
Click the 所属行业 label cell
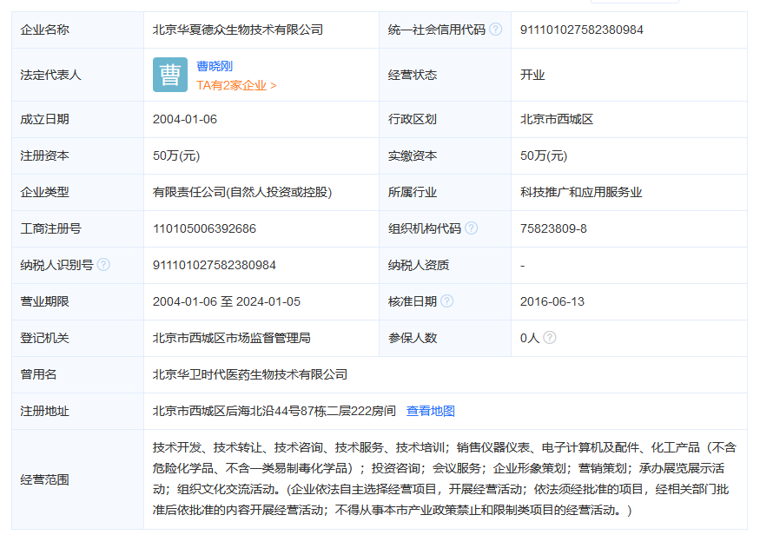click(445, 193)
